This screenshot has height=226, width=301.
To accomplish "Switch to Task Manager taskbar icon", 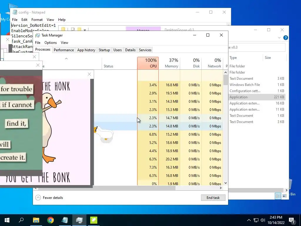I will (x=79, y=220).
